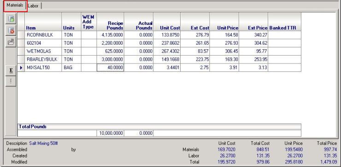Click the Banked TTR column header
Viewport: 341px width, 167px height.
(285, 22)
